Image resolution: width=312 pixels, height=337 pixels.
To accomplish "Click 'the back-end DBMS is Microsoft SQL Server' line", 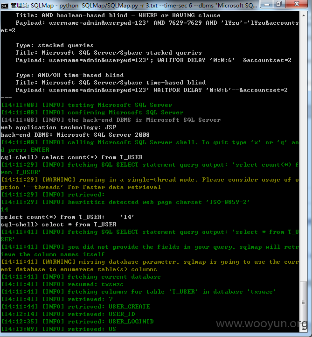I will click(111, 119).
